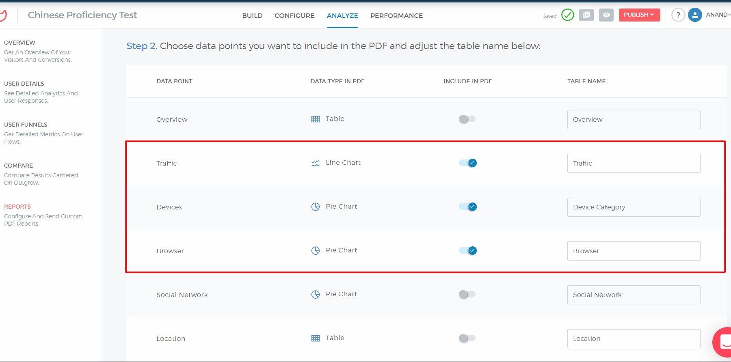Open the Performance tab

[396, 15]
